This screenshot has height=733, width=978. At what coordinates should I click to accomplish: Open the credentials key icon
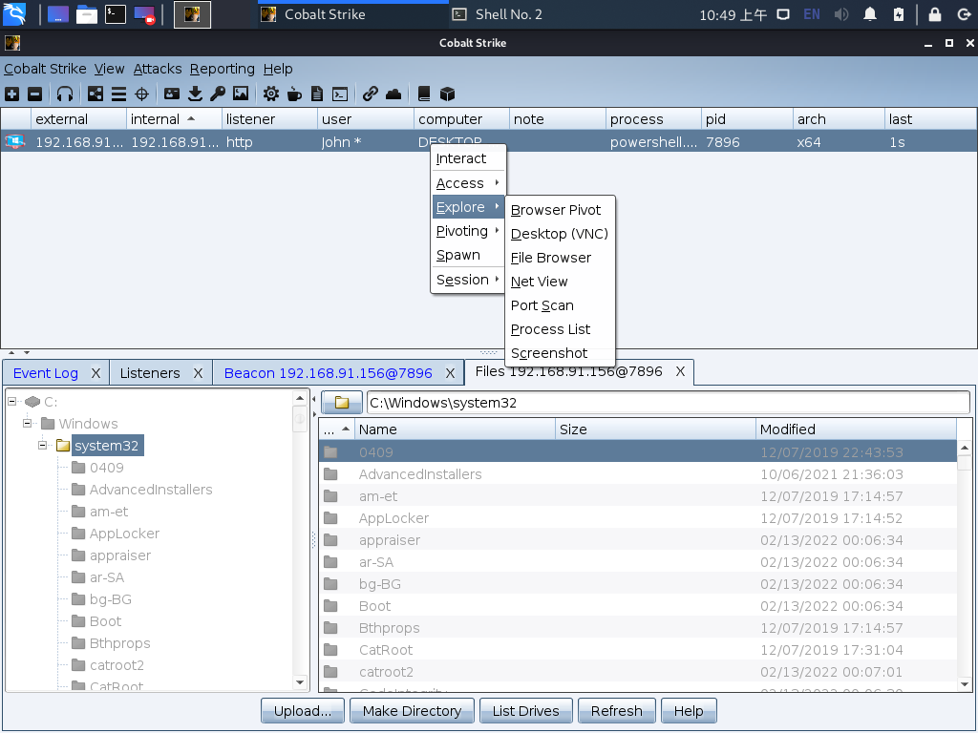tap(218, 94)
